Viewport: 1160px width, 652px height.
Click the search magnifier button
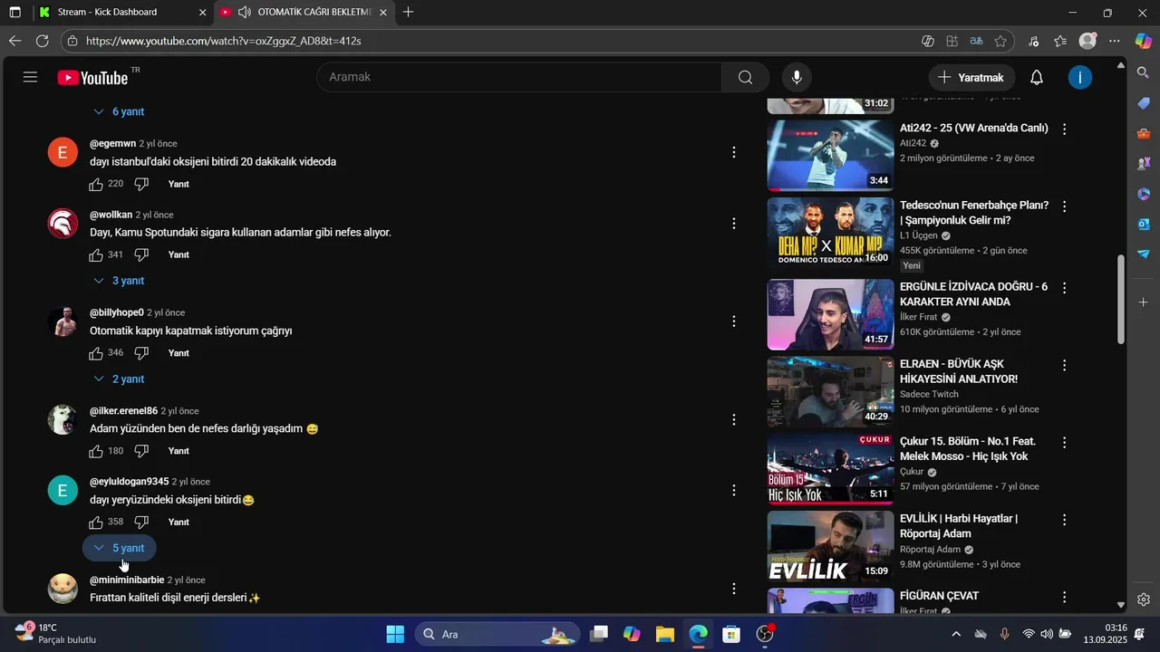pos(746,77)
